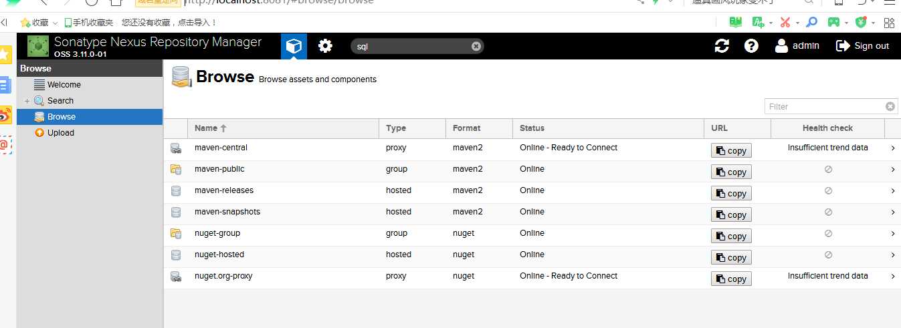Open the administration gear icon

[x=325, y=46]
